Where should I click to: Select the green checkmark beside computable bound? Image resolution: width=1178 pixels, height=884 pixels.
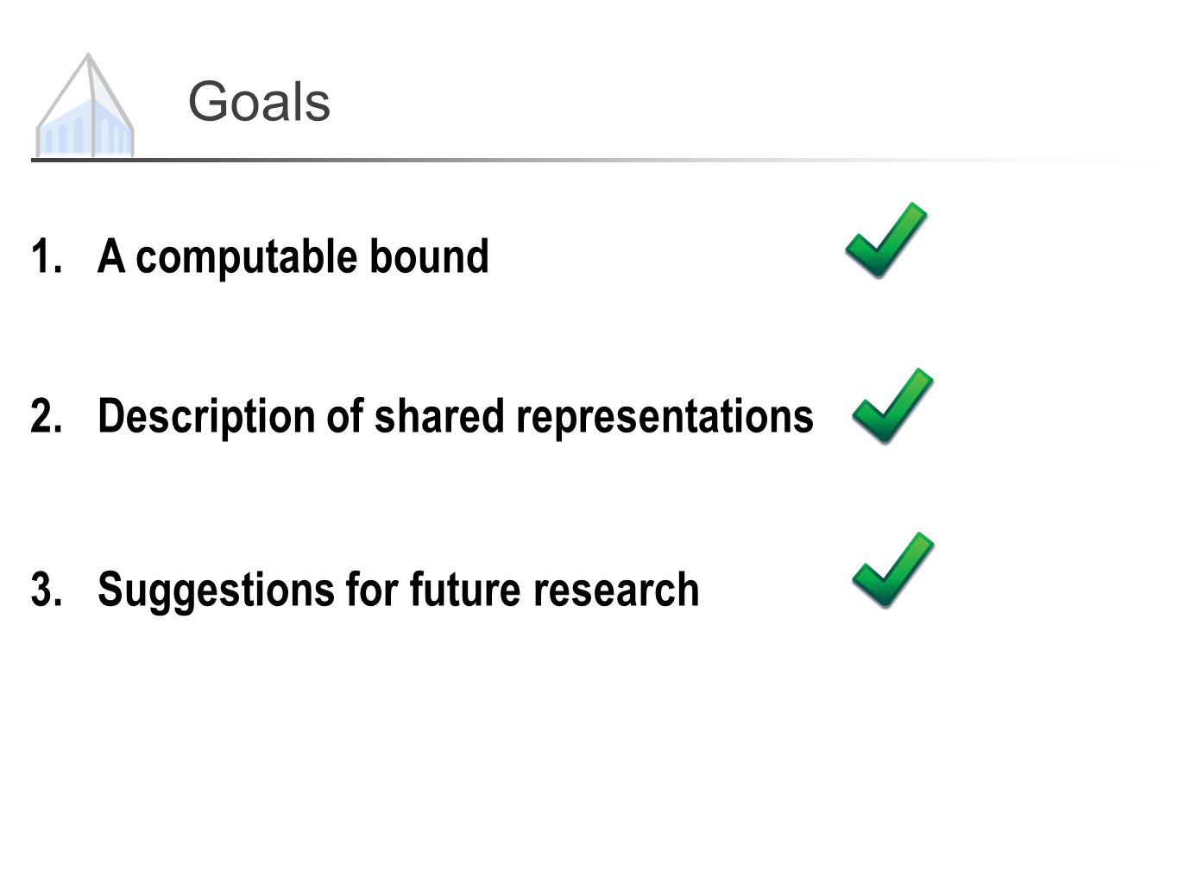pyautogui.click(x=886, y=240)
